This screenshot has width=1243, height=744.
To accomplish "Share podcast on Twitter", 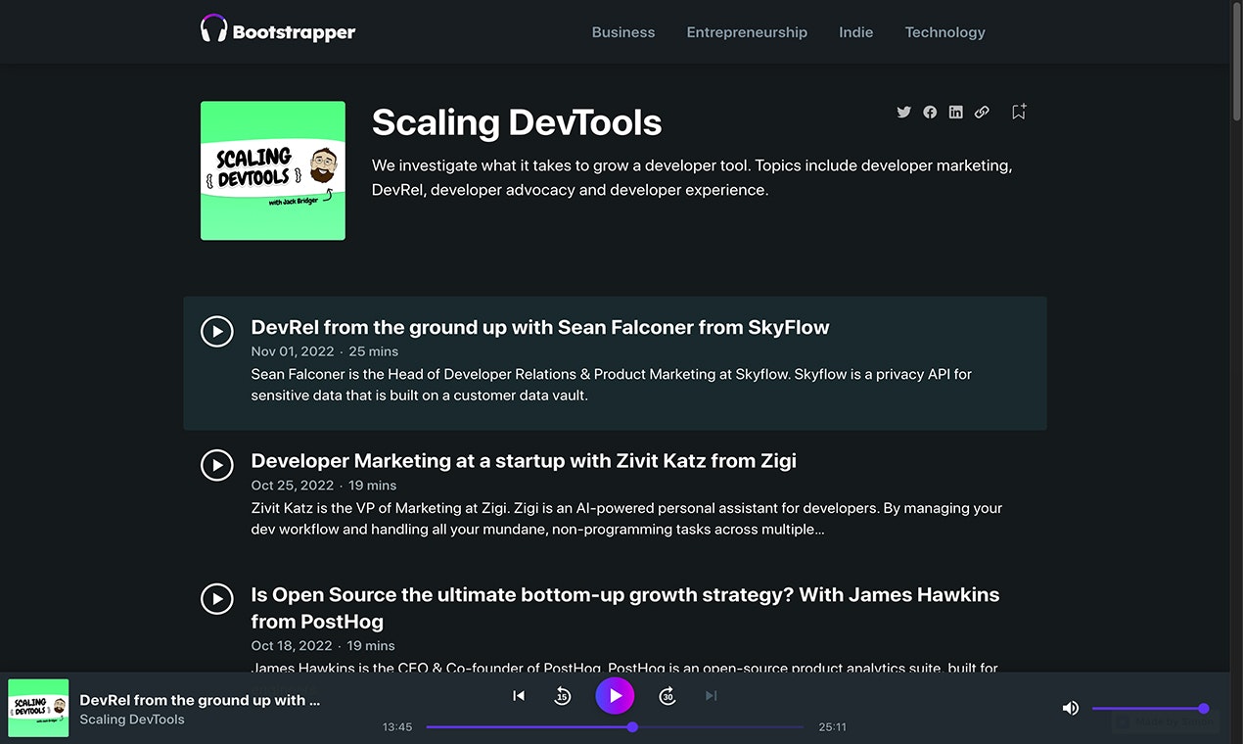I will 903,112.
